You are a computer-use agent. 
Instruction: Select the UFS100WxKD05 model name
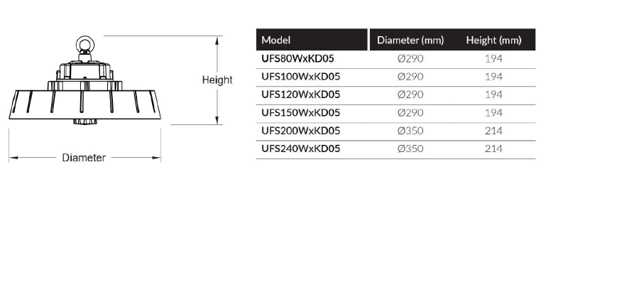tap(301, 77)
